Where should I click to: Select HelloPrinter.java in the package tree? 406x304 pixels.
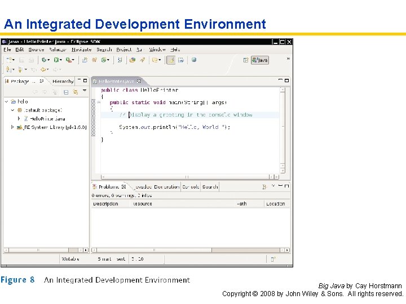click(x=47, y=119)
